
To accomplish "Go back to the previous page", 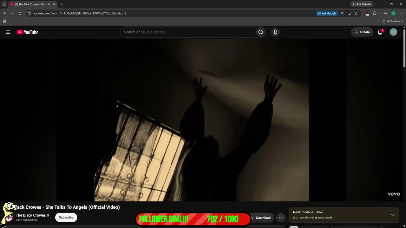I will (5, 13).
